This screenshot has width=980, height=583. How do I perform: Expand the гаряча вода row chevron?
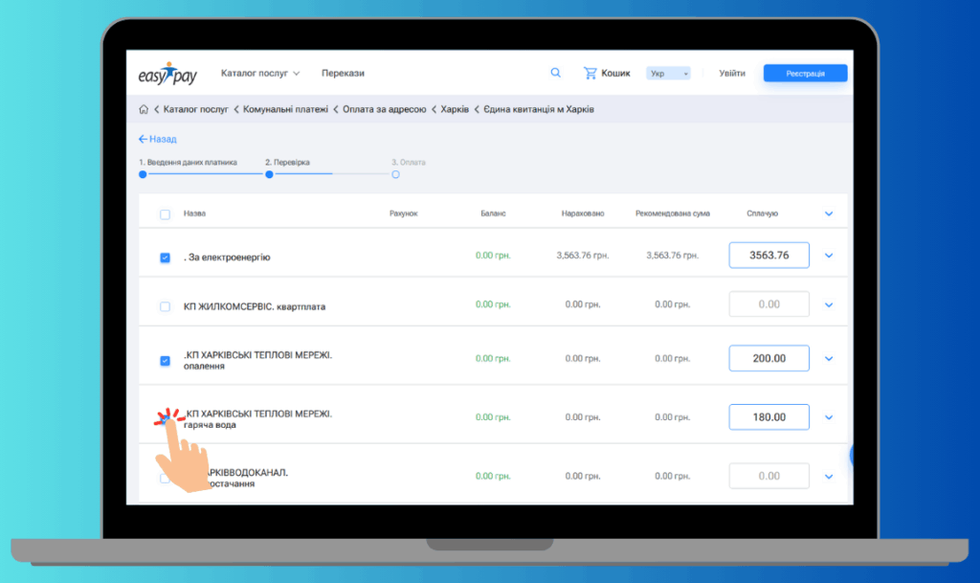829,417
